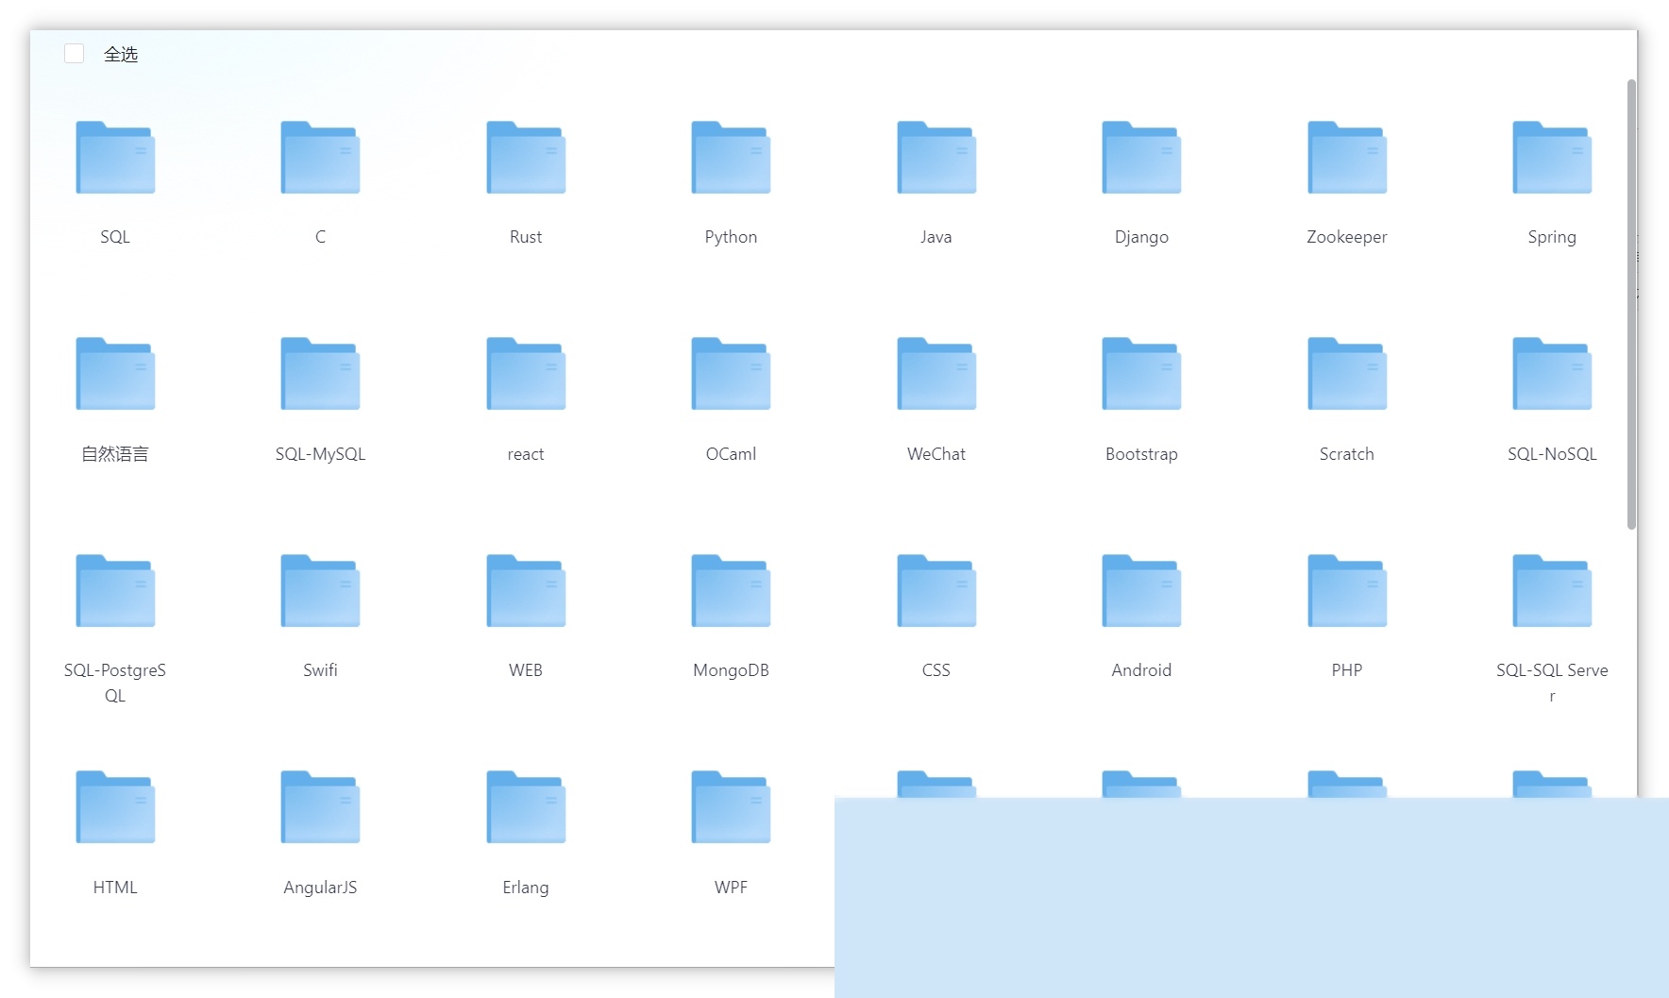The width and height of the screenshot is (1669, 998).
Task: Select the PHP folder icon
Action: (1347, 591)
